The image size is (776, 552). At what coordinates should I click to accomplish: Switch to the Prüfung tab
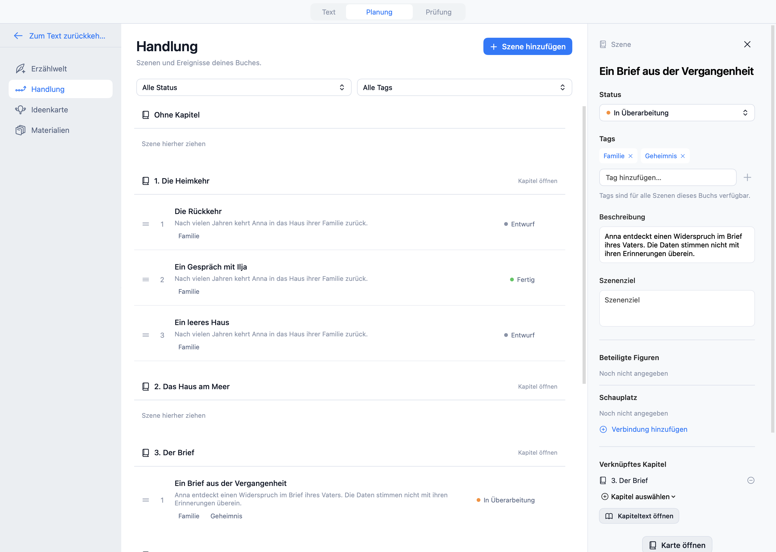coord(438,12)
